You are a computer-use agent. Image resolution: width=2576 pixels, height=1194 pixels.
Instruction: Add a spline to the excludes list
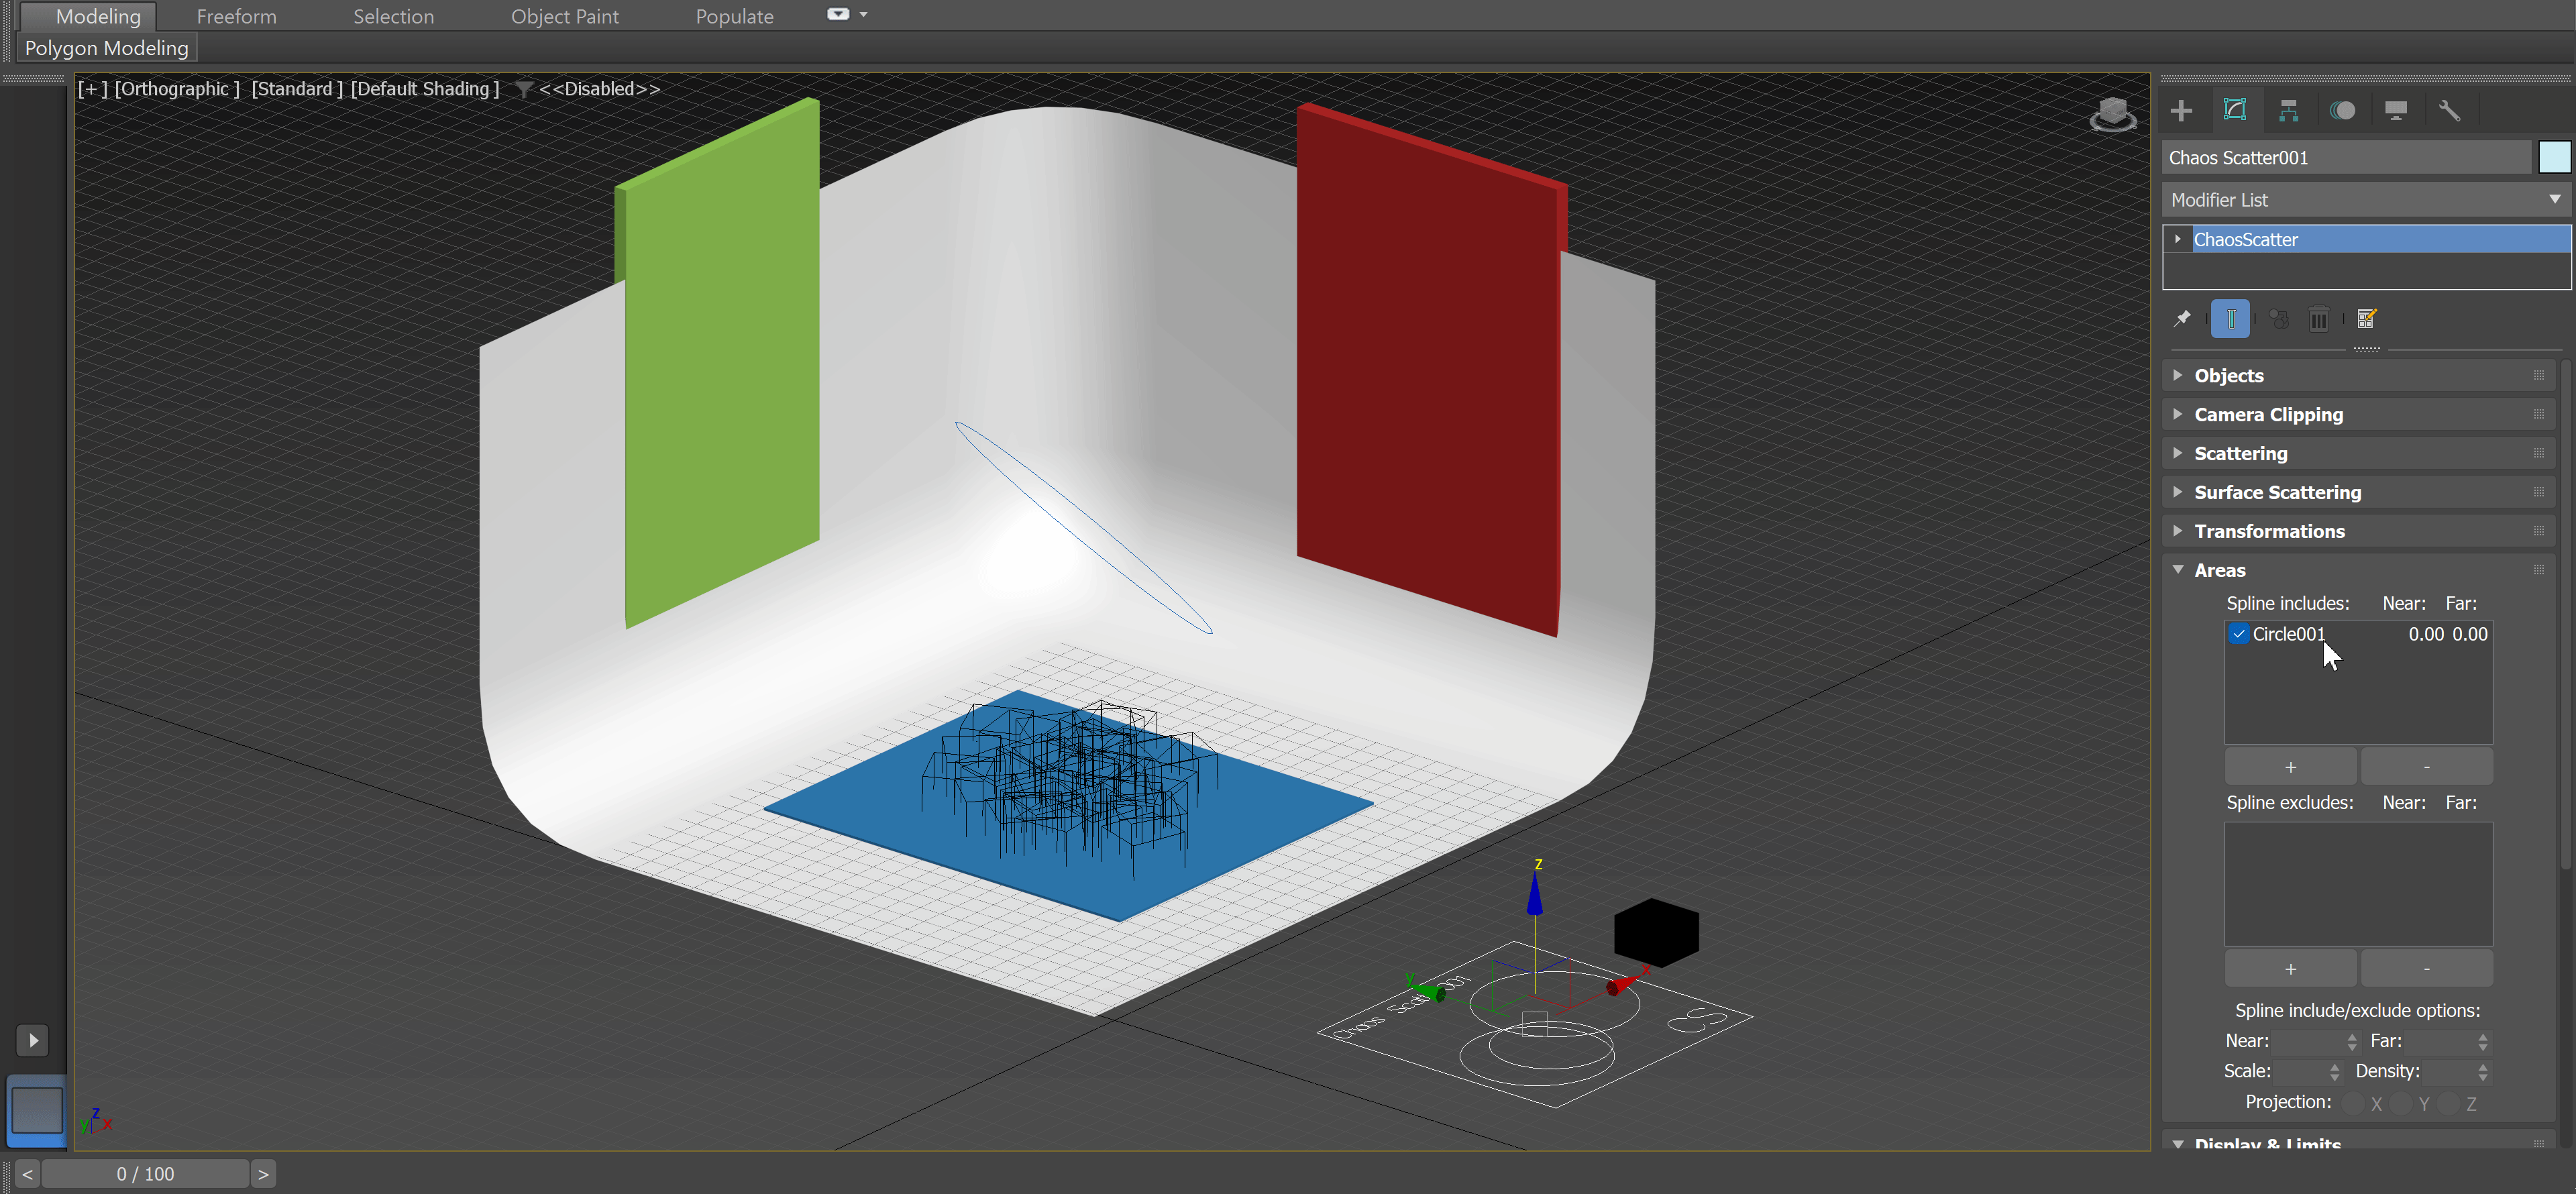pos(2291,967)
